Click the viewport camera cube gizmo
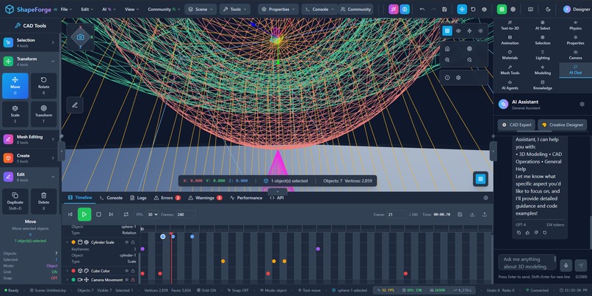Image resolution: width=592 pixels, height=296 pixels. click(x=80, y=37)
